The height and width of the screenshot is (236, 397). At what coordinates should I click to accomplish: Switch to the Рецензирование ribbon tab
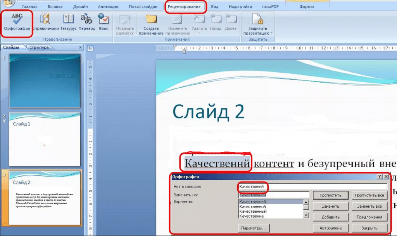point(184,7)
